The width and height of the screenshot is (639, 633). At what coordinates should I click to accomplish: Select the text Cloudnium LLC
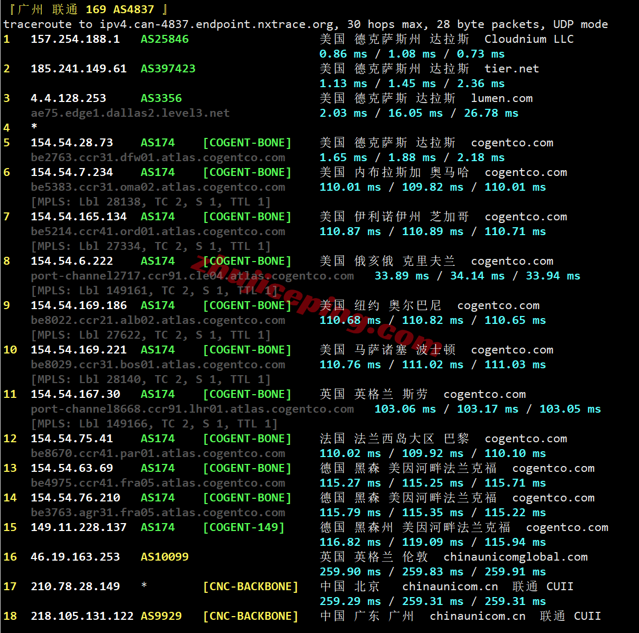529,39
